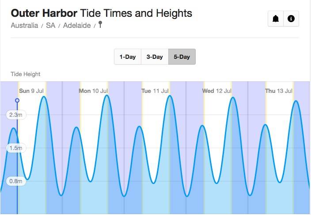Viewport: 311px width, 215px height.
Task: Select the 5-Day view tab
Action: point(182,57)
